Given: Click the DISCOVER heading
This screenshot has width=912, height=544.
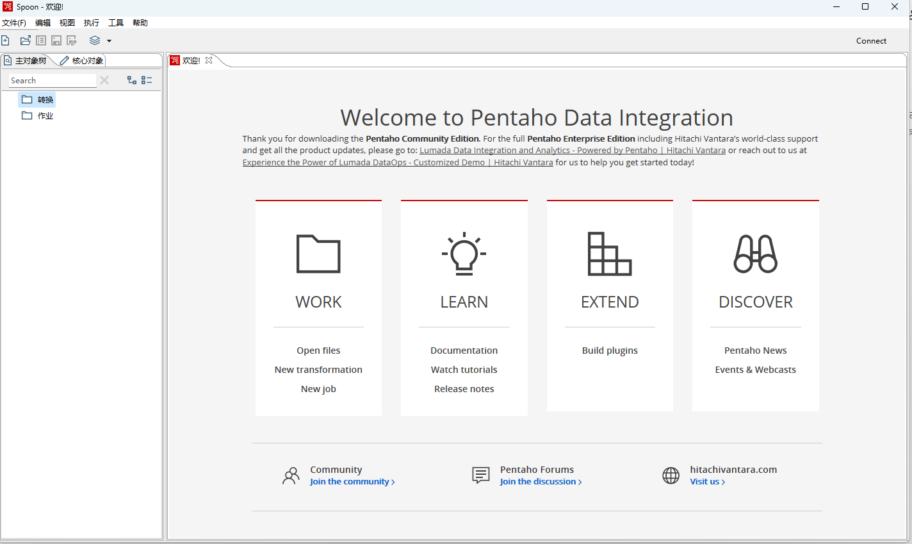Looking at the screenshot, I should [x=756, y=302].
